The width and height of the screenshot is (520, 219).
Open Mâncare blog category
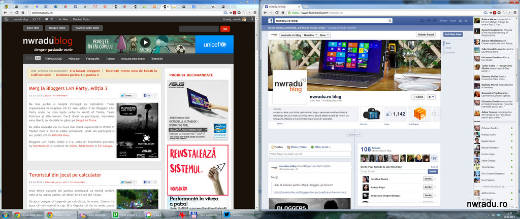pos(74,59)
